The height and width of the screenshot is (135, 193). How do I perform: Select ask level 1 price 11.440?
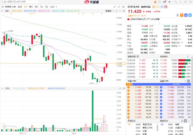(171, 87)
